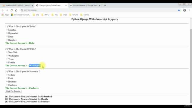The image size is (192, 108).
Task: Select Brisbane radio option
Action: [x=7, y=81]
